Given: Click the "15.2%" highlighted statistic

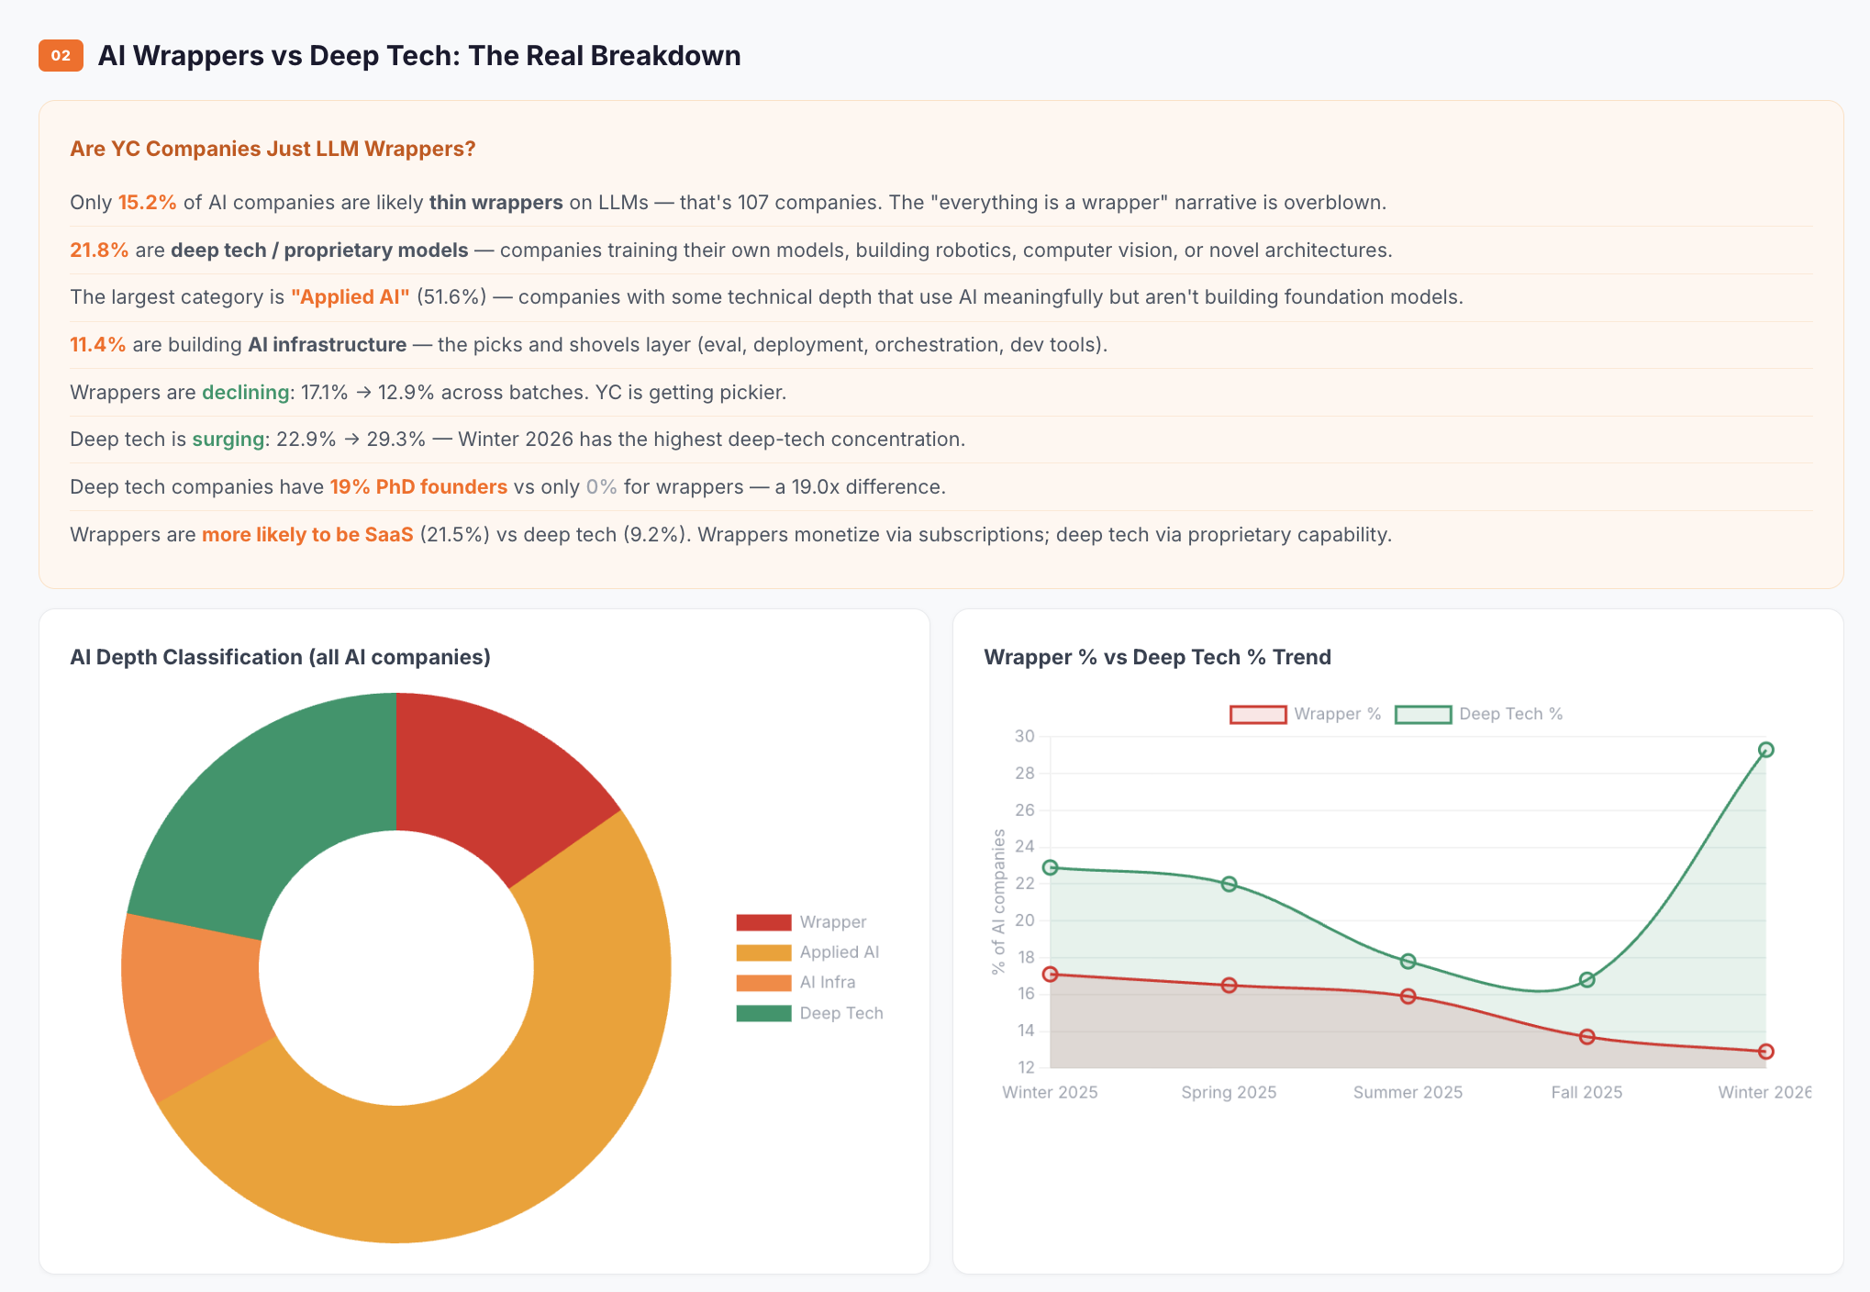Looking at the screenshot, I should [147, 202].
